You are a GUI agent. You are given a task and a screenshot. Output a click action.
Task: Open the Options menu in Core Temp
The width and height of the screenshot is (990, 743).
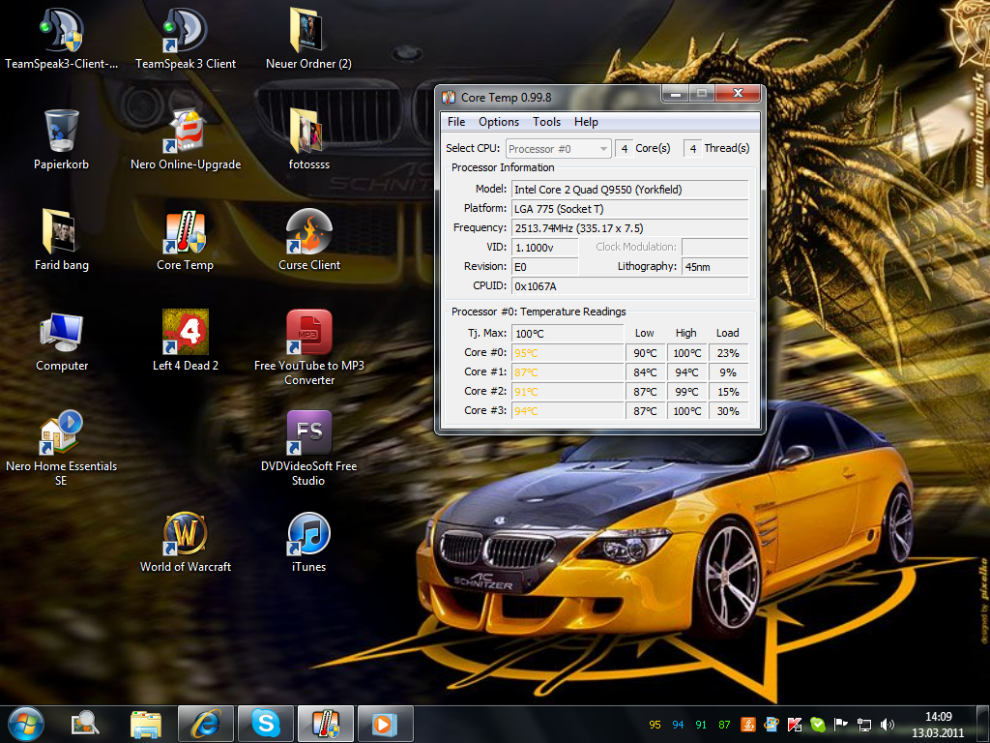pyautogui.click(x=499, y=122)
